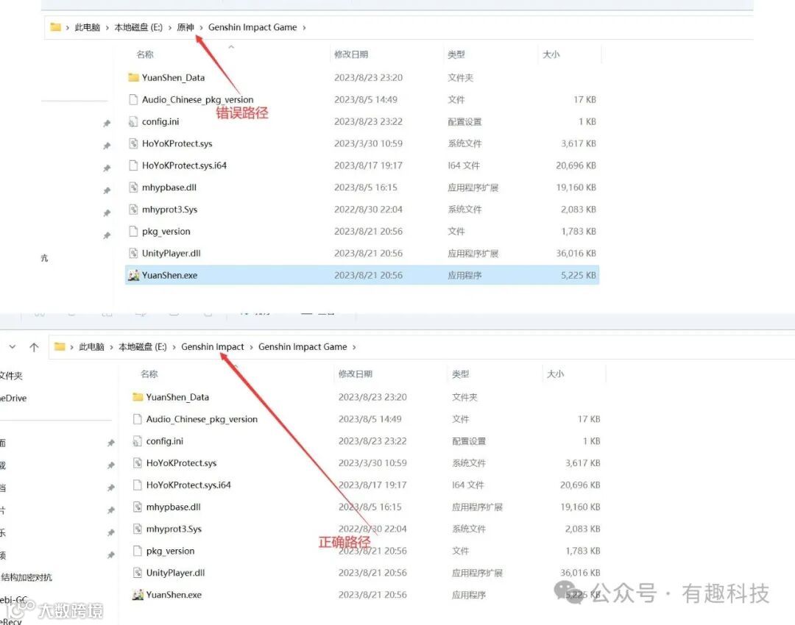The height and width of the screenshot is (625, 795).
Task: Click YuanShen_Data folder icon in 原神 path window
Action: pos(133,77)
